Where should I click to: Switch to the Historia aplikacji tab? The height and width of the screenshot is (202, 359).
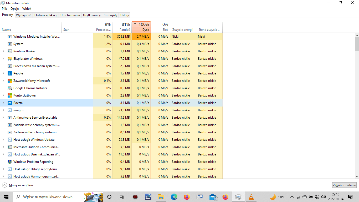click(46, 15)
